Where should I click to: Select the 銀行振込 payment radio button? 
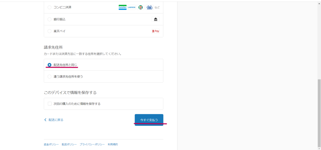coord(50,19)
